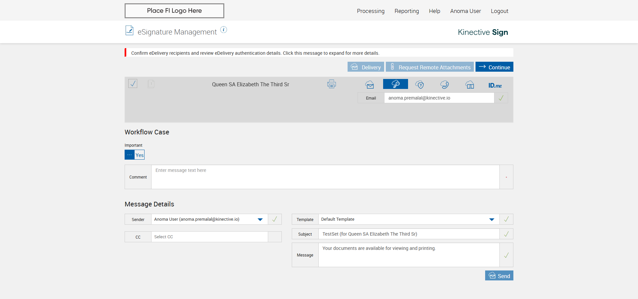Choose the cloud shield question-mark authentication icon

click(420, 85)
